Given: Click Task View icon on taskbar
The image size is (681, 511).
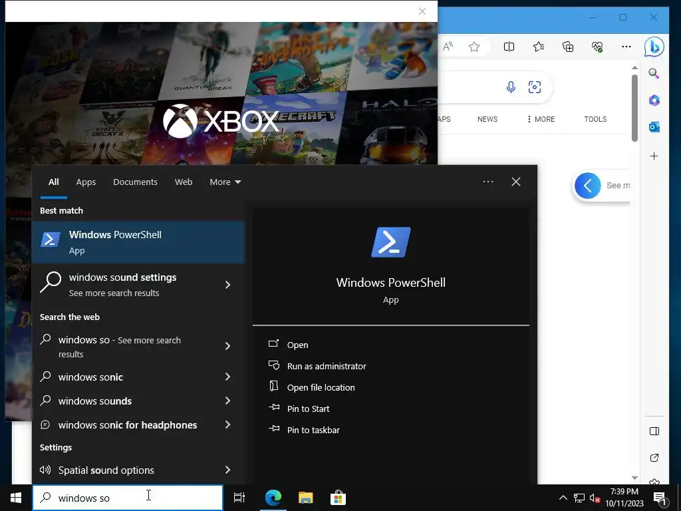Looking at the screenshot, I should [x=239, y=498].
